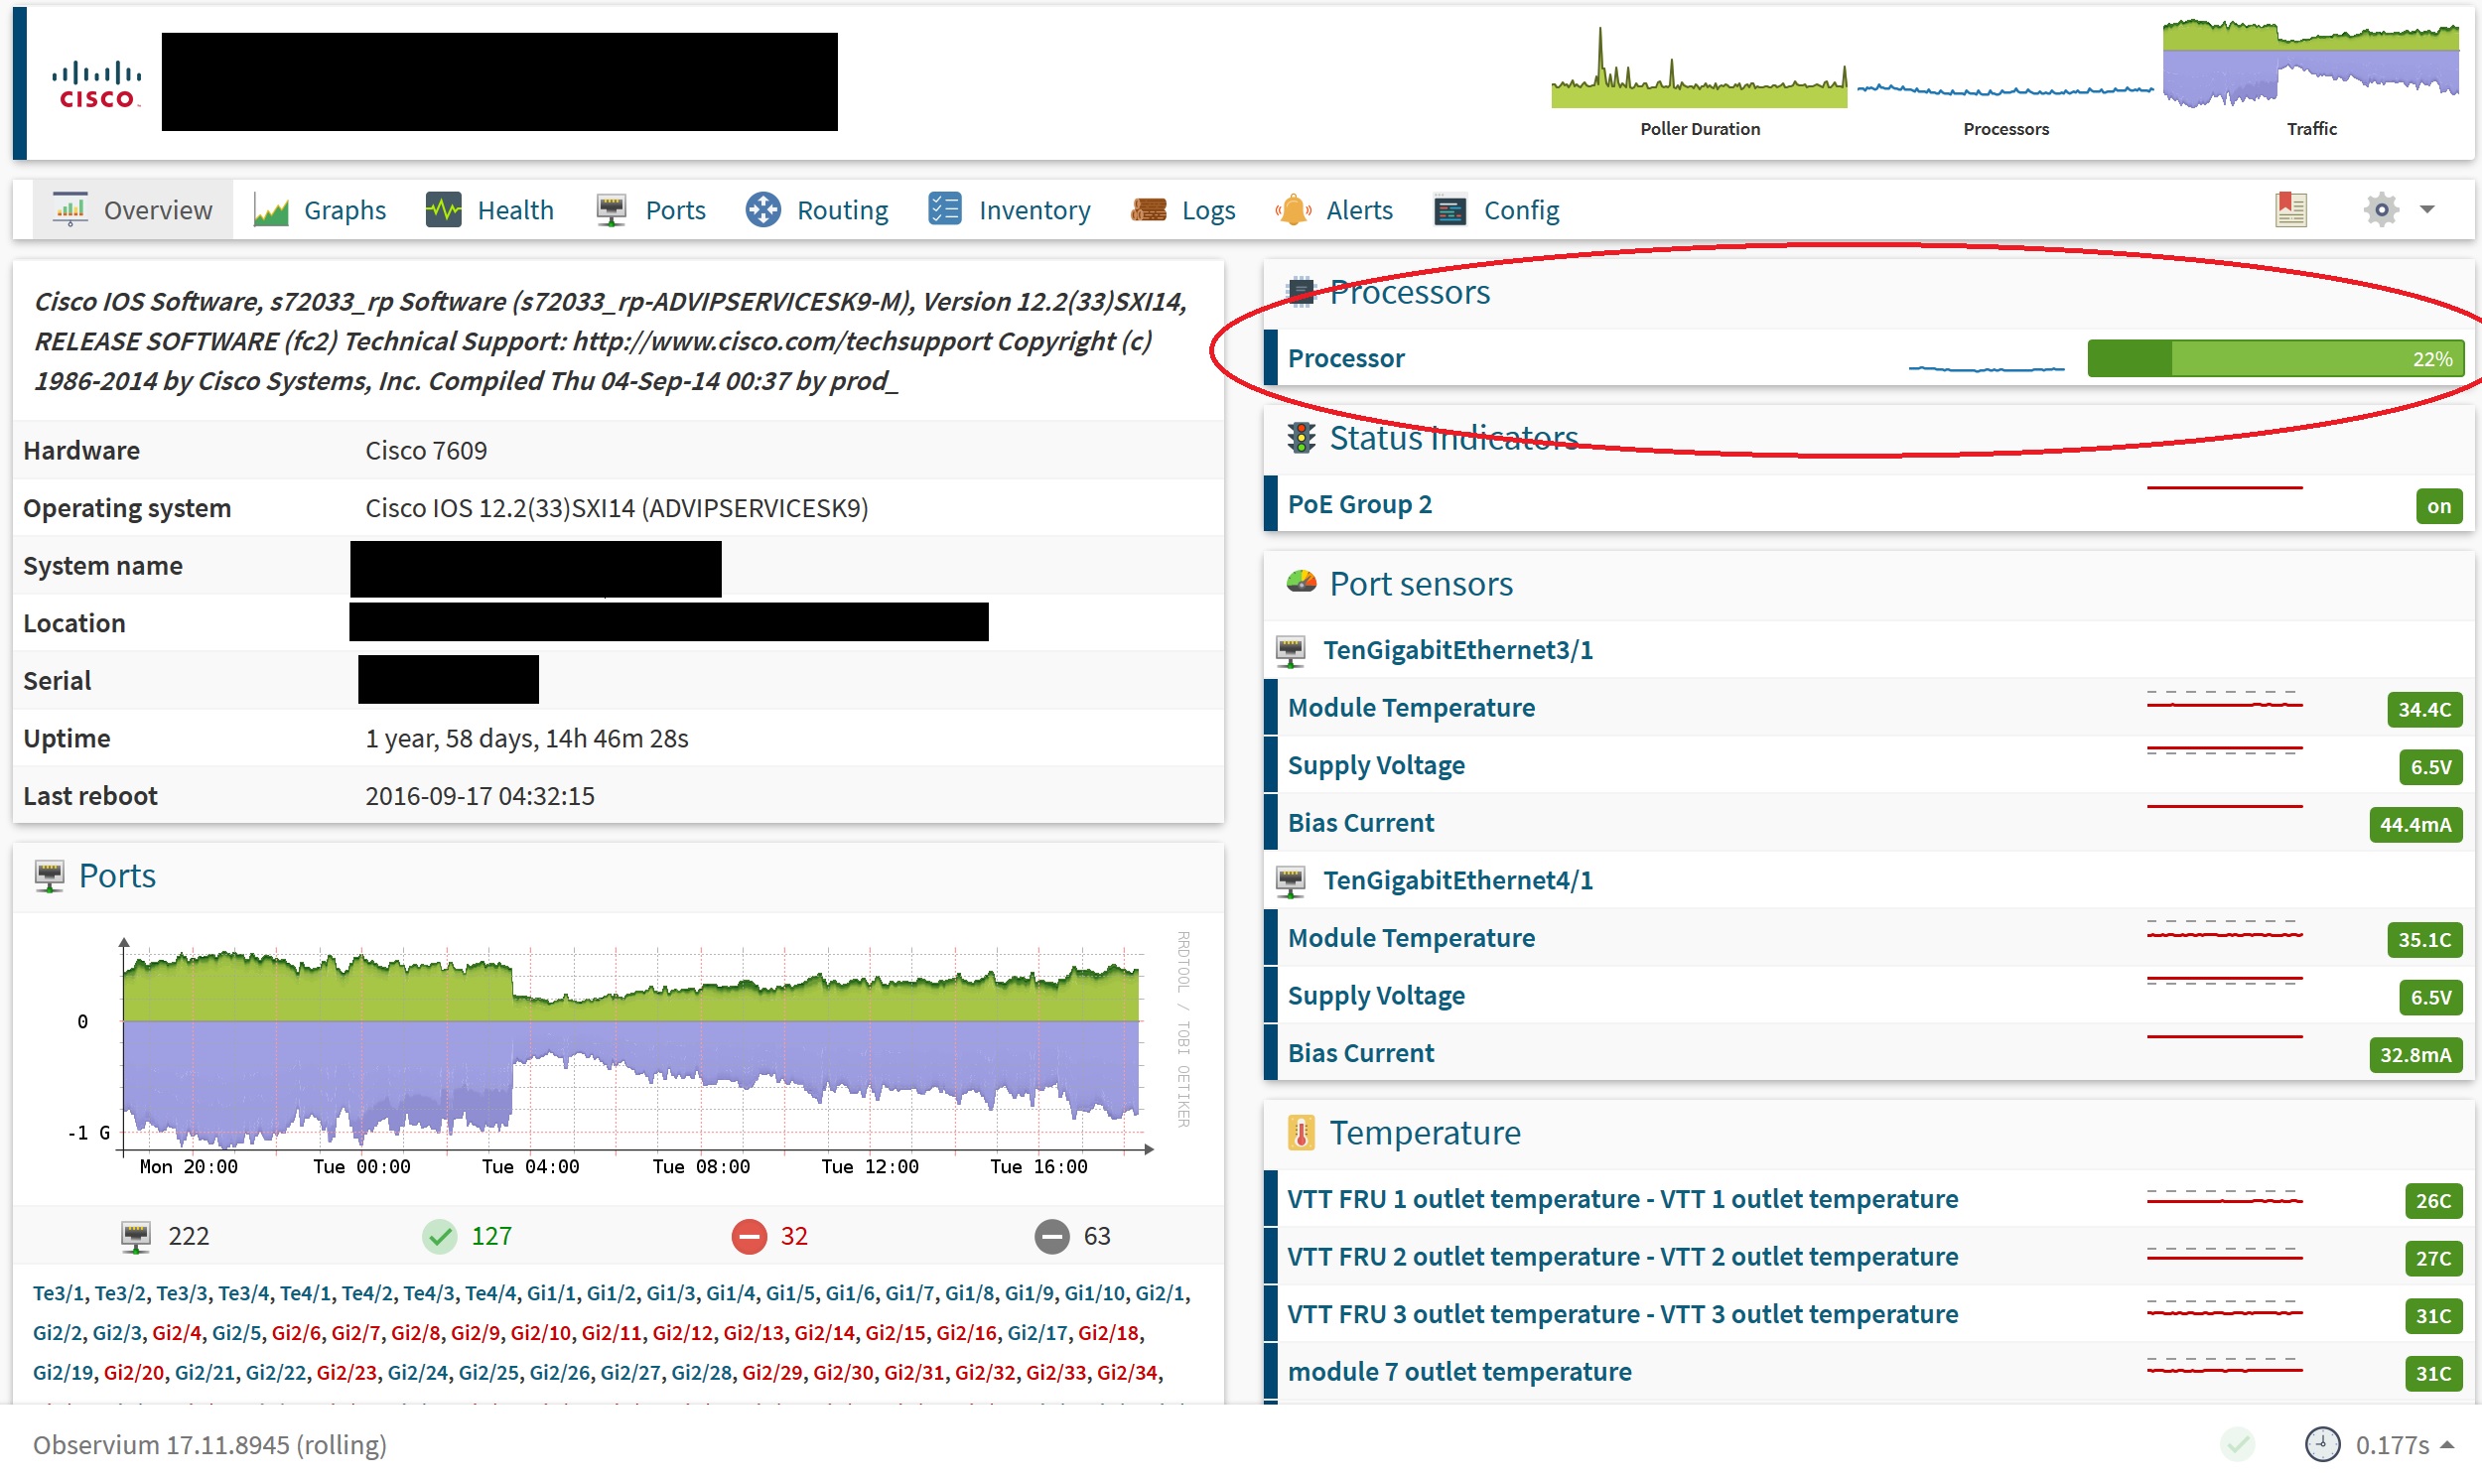2482x1480 pixels.
Task: View the Alerts tab
Action: [1333, 209]
